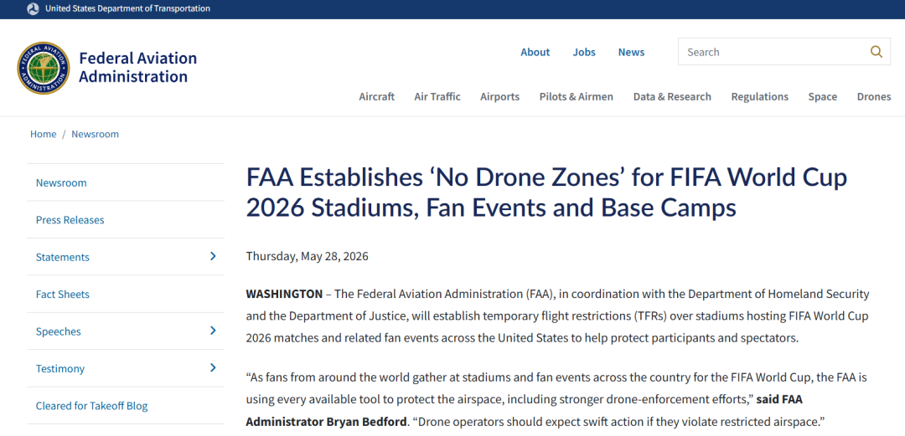Expand the Speeches sidebar chevron
905x436 pixels.
(213, 331)
